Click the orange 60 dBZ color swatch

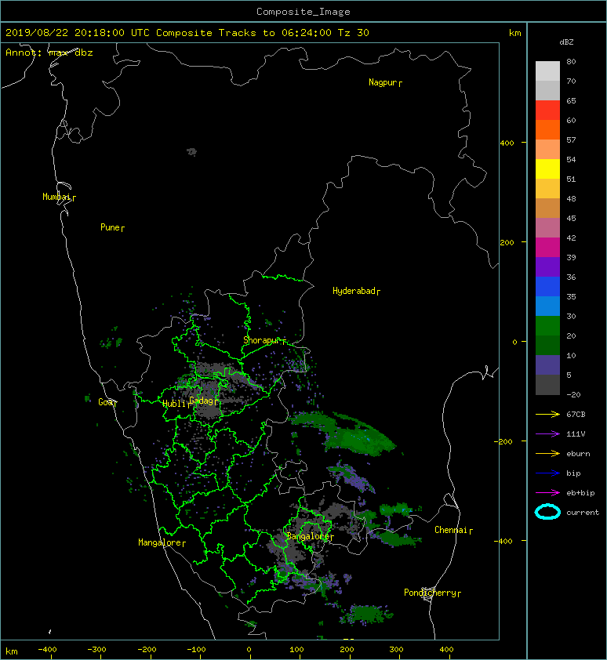click(547, 129)
